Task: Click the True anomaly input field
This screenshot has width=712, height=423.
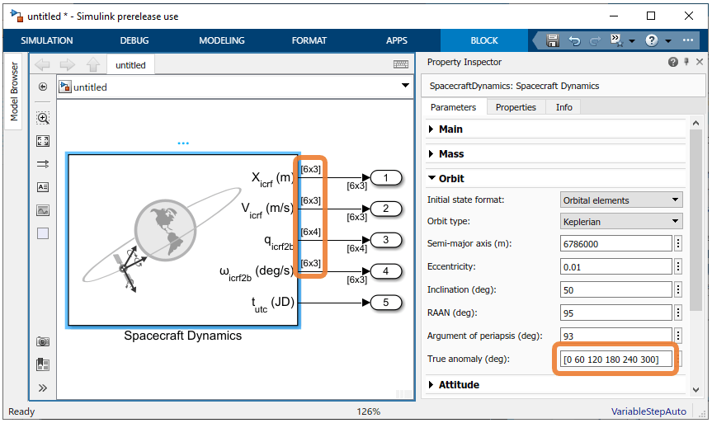Action: click(x=615, y=360)
